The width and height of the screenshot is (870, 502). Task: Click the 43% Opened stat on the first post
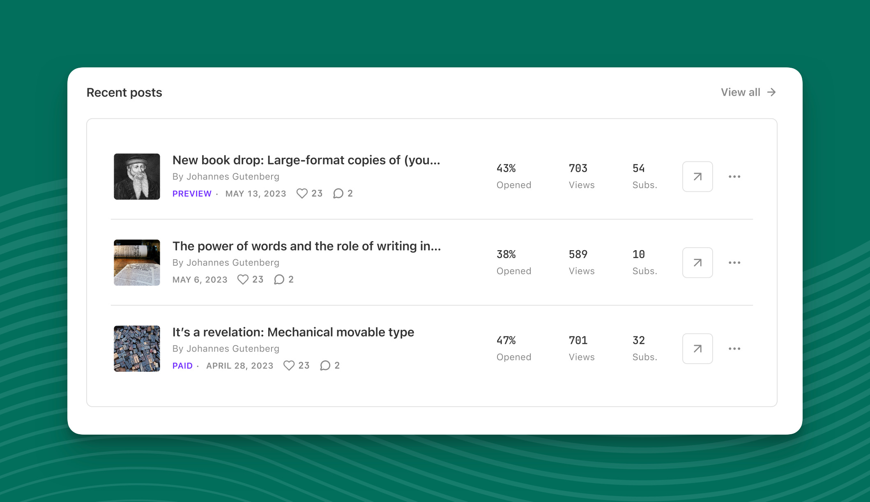513,176
